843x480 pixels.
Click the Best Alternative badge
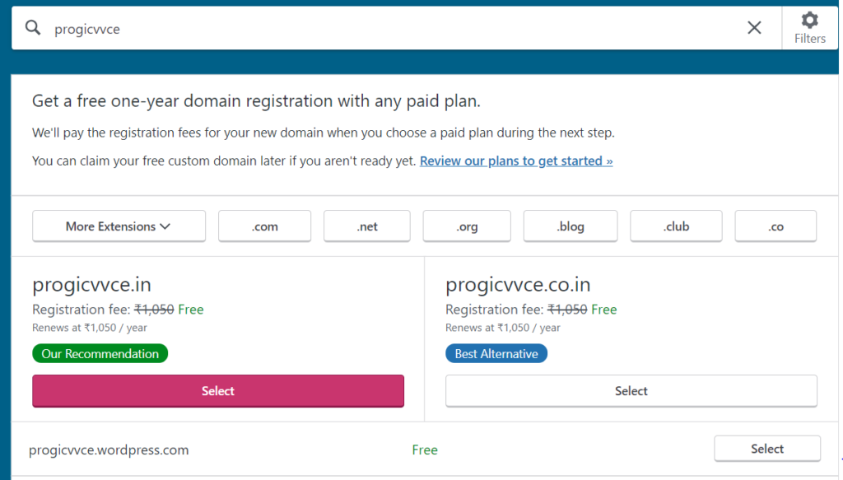coord(496,354)
